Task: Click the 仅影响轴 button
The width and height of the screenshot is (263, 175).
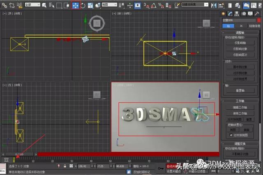Action: coord(240,43)
